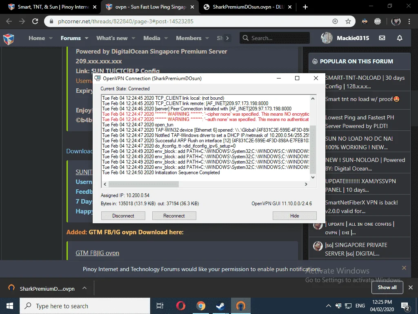Open a new browser tab
The image size is (418, 314).
305,7
